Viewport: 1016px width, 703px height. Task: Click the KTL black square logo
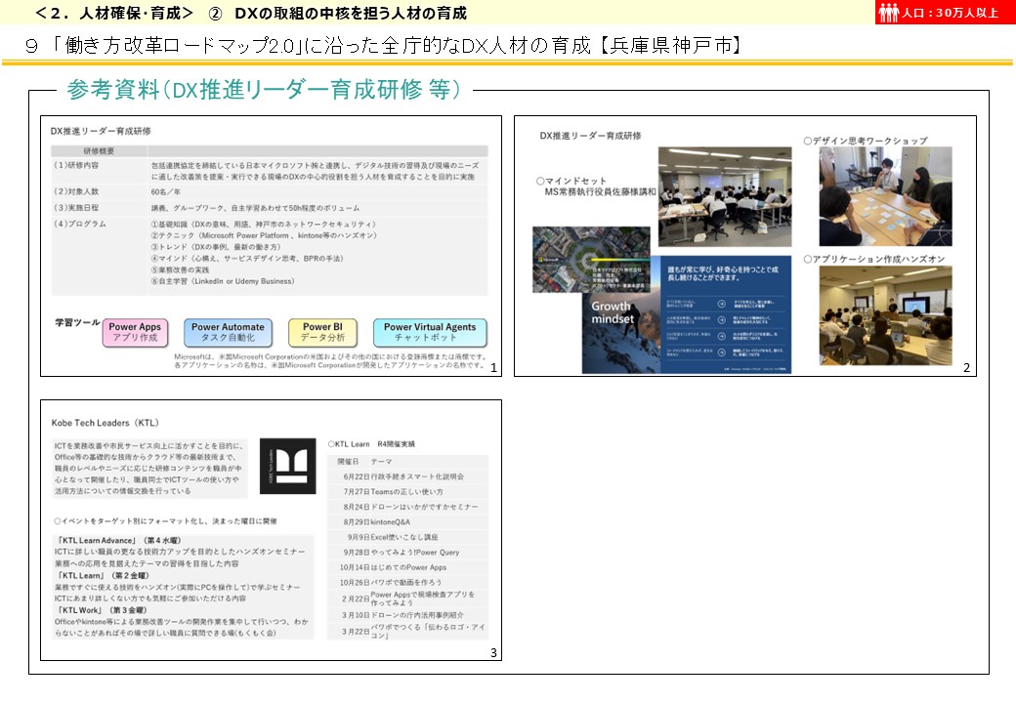click(x=287, y=466)
